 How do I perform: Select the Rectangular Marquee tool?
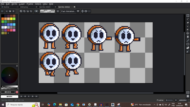pyautogui.click(x=188, y=15)
